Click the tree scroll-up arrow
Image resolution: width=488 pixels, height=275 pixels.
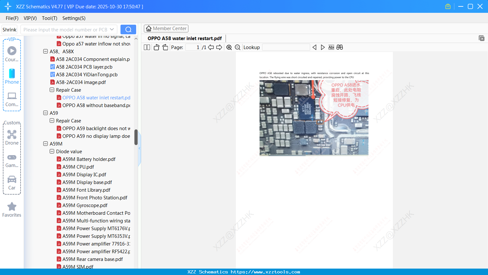136,38
